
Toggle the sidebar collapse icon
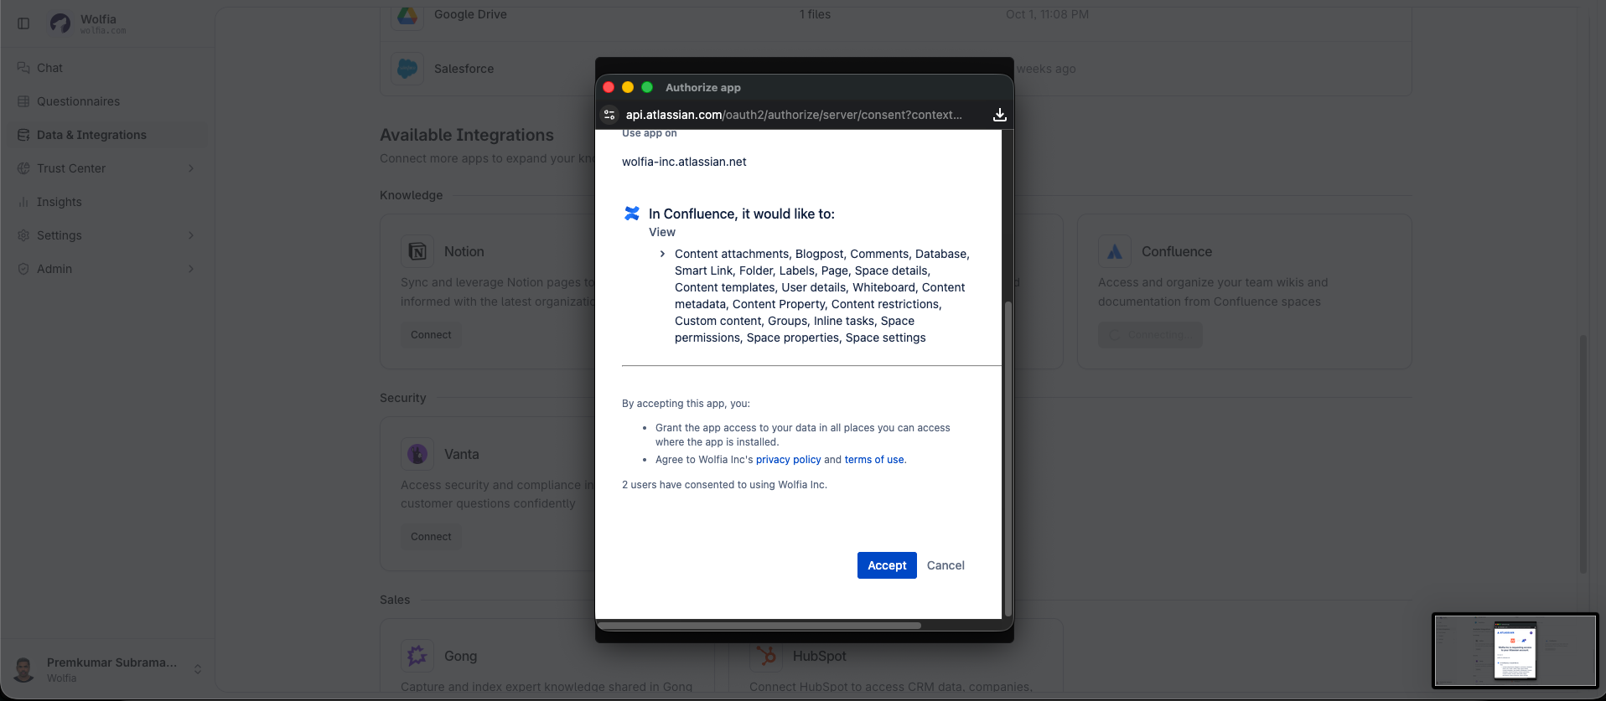23,23
